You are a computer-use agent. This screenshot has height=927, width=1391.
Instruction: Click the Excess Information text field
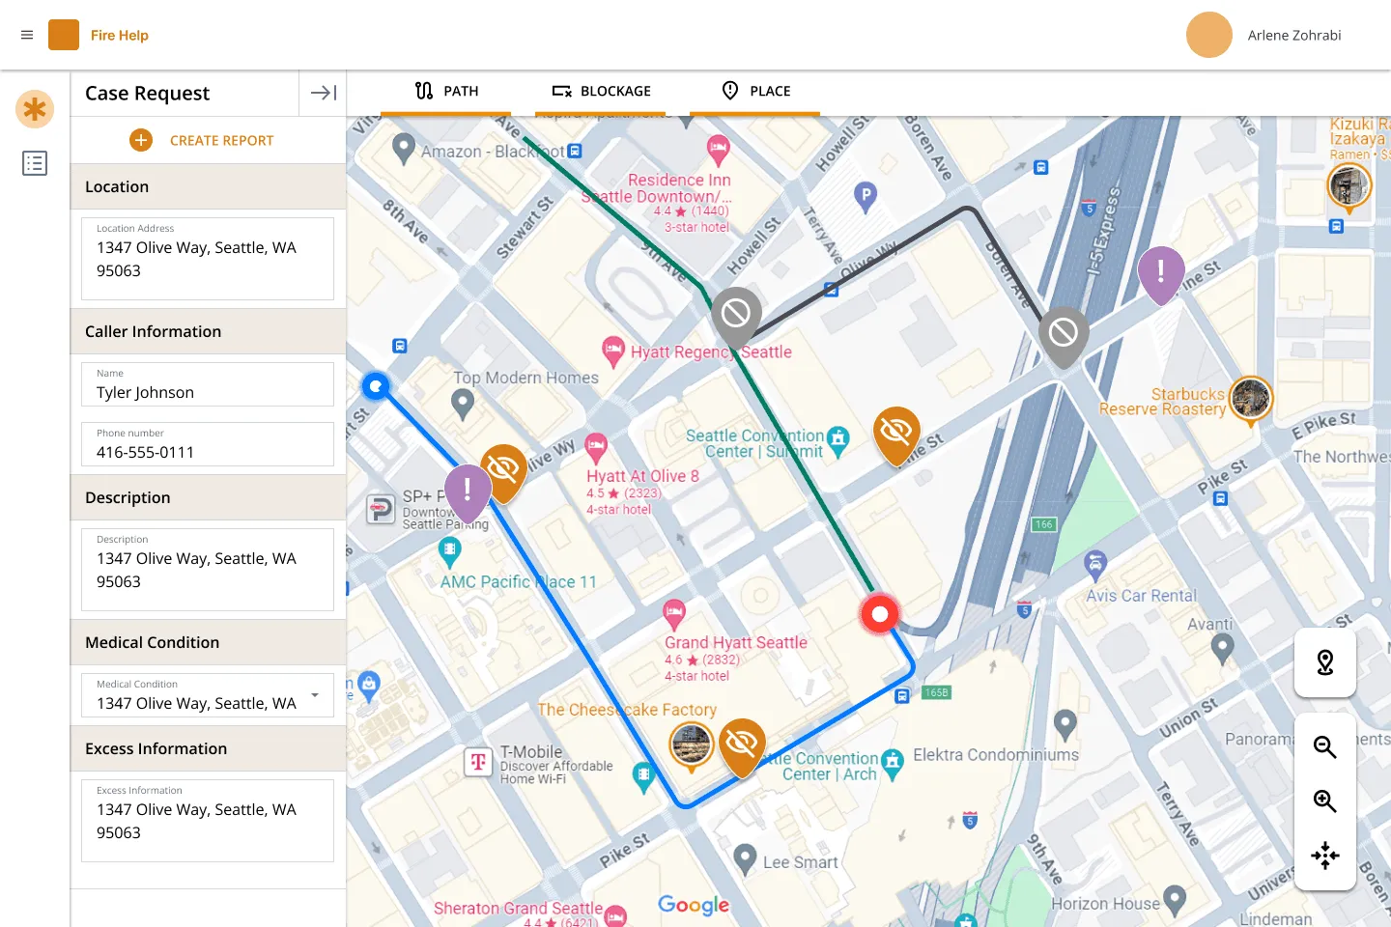point(208,820)
